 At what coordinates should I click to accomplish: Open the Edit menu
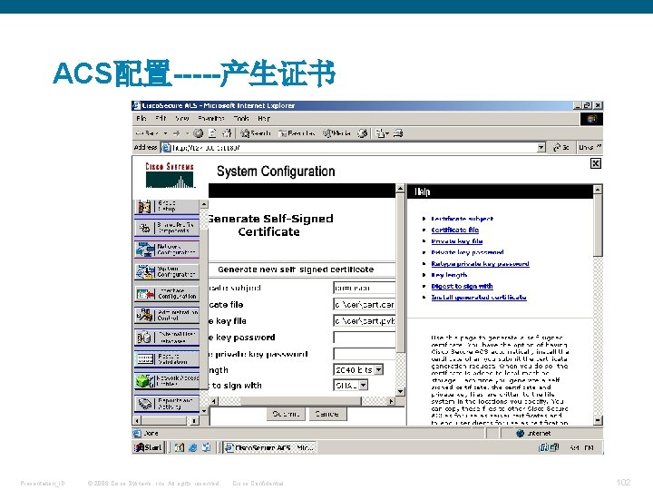[161, 119]
